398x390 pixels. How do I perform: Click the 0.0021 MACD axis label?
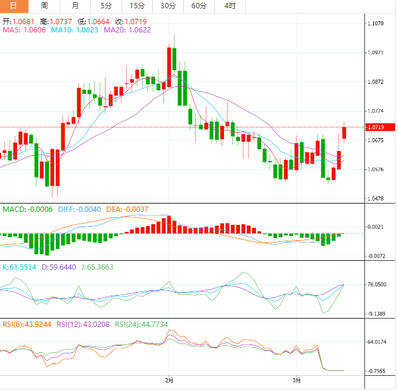376,227
